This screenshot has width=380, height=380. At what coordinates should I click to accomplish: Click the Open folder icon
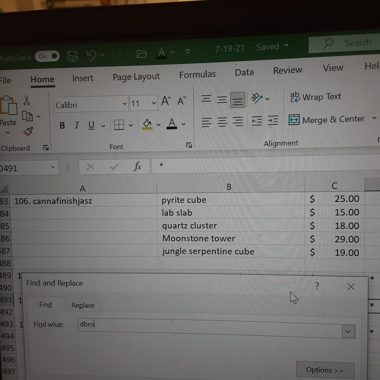pyautogui.click(x=142, y=53)
